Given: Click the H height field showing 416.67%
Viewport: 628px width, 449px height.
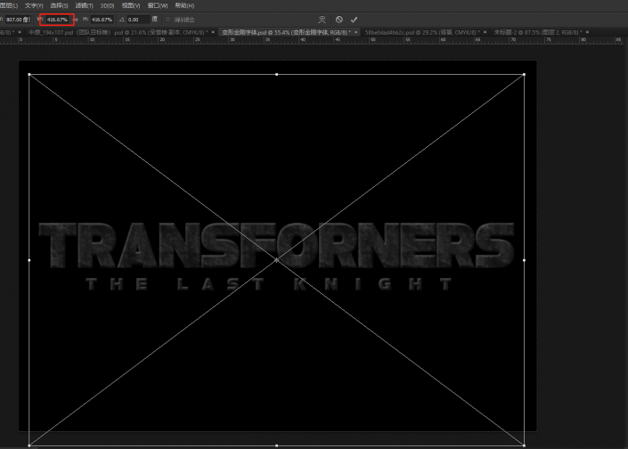Looking at the screenshot, I should (102, 20).
